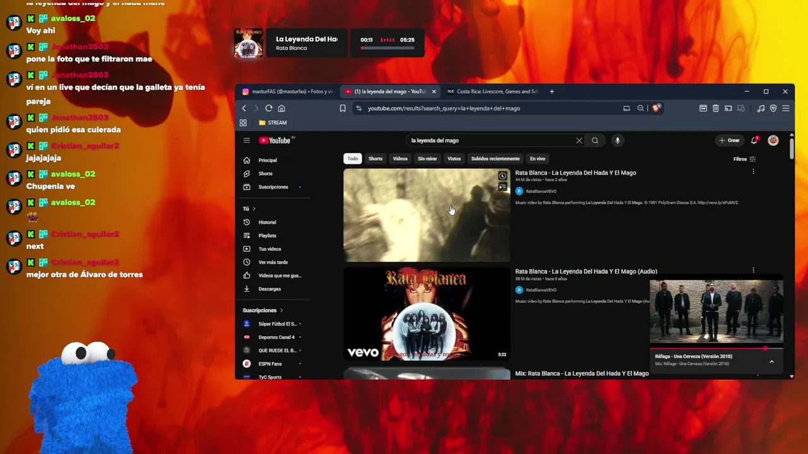Close the la leyenda del mago tab
The image size is (808, 454).
click(434, 91)
